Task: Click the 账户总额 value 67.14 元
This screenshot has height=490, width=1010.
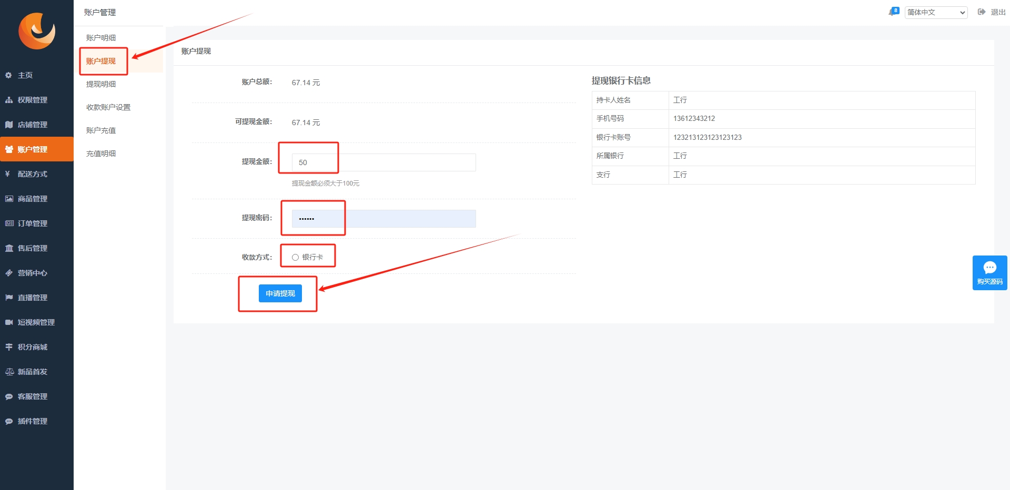Action: click(x=306, y=83)
